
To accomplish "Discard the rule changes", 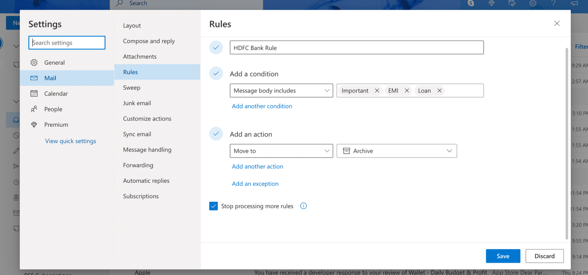I will 544,256.
